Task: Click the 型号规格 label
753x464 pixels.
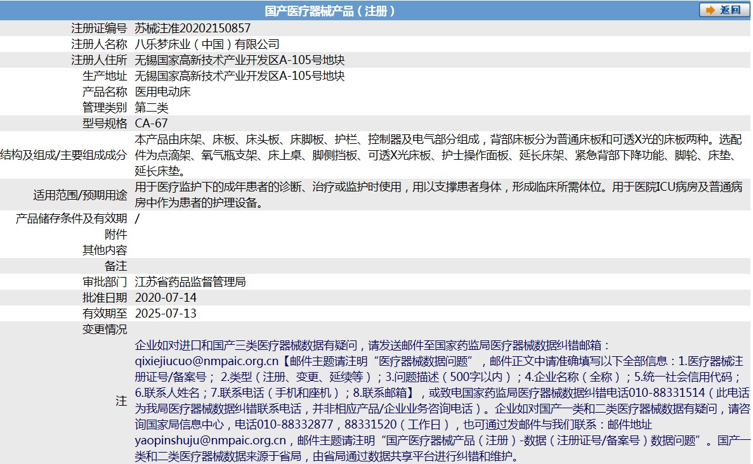Action: coord(105,124)
